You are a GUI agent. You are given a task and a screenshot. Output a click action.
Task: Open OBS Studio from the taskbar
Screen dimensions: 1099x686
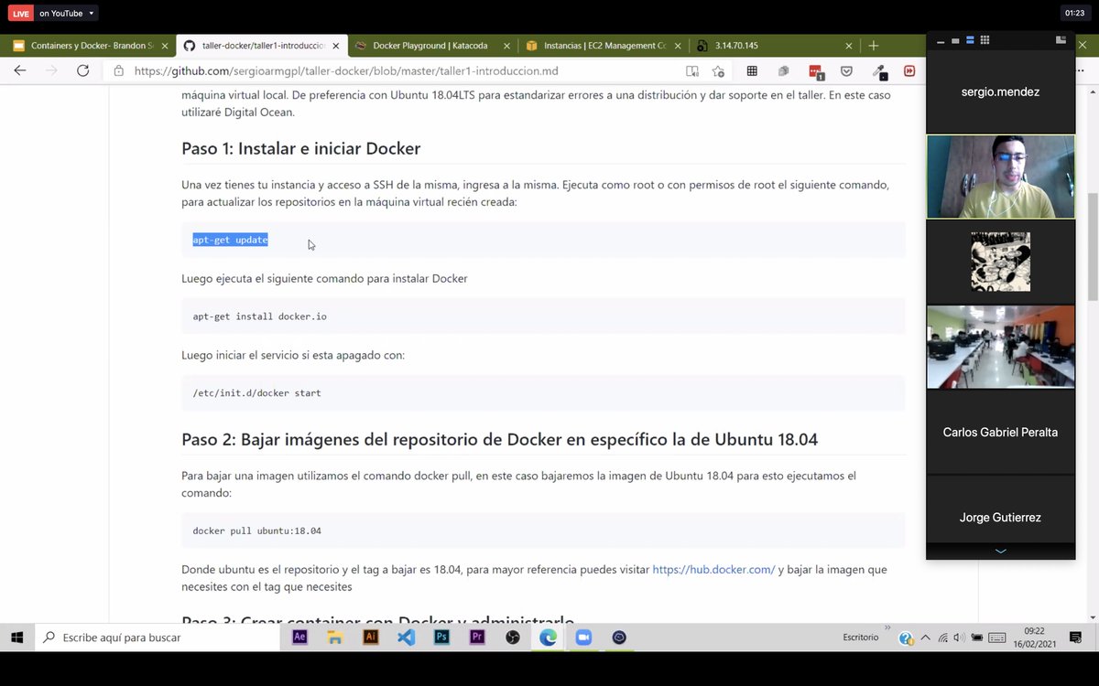pyautogui.click(x=513, y=638)
